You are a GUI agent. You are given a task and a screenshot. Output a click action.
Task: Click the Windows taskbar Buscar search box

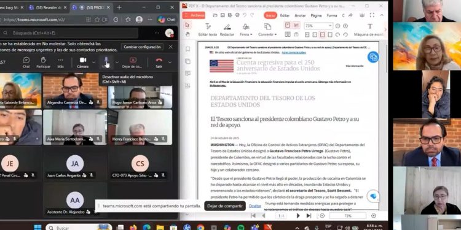(x=79, y=228)
